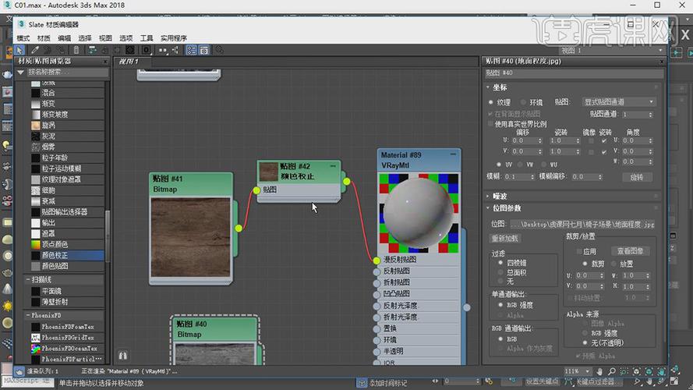Image resolution: width=693 pixels, height=390 pixels.
Task: Click the 贴图 #41 wood bitmap thumbnail
Action: click(190, 237)
